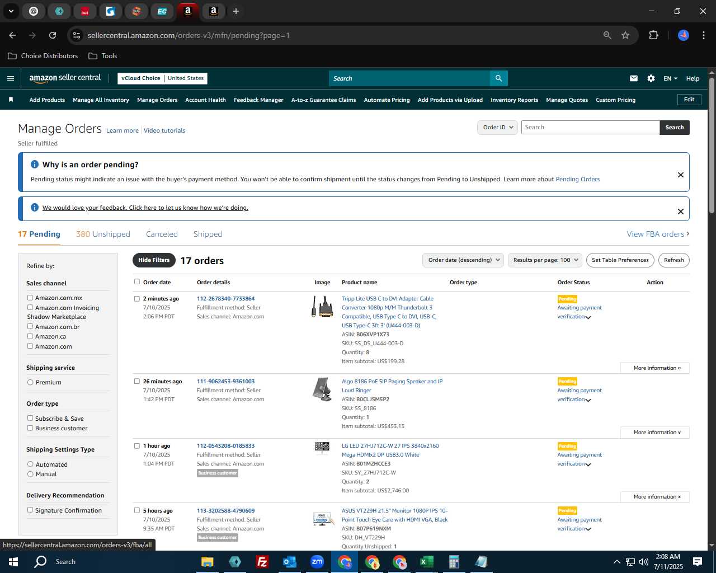This screenshot has width=716, height=573.
Task: Select the checkbox for order 112-2678340-7733864
Action: click(137, 299)
